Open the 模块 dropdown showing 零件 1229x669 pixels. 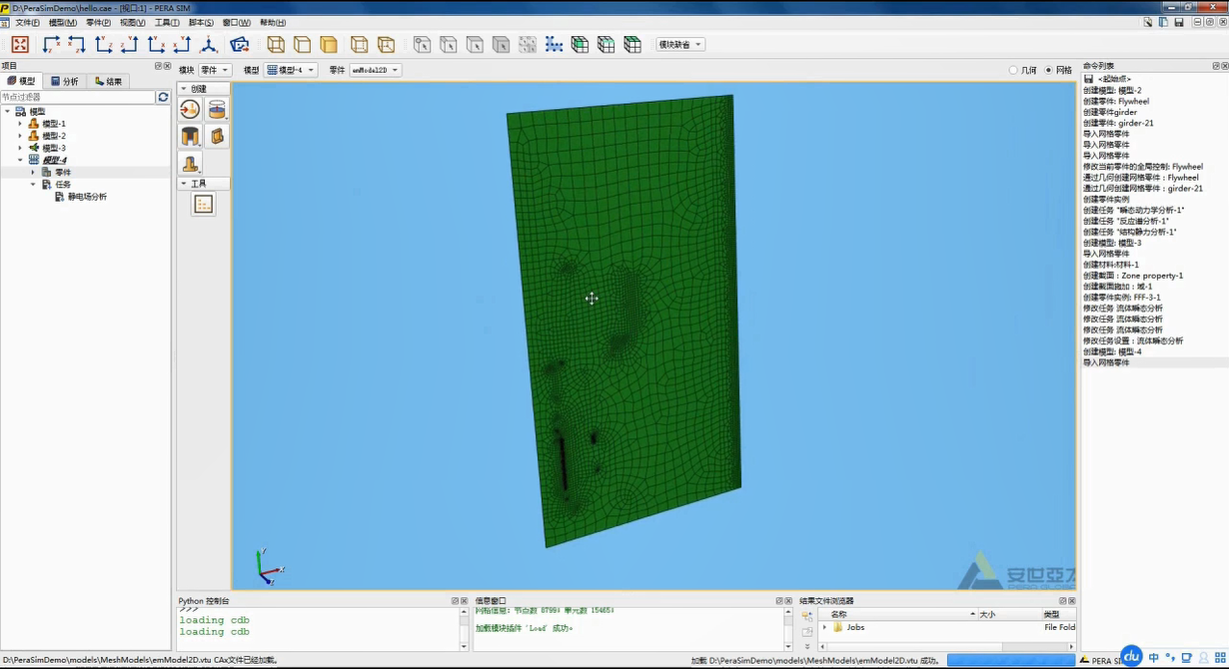(x=215, y=70)
